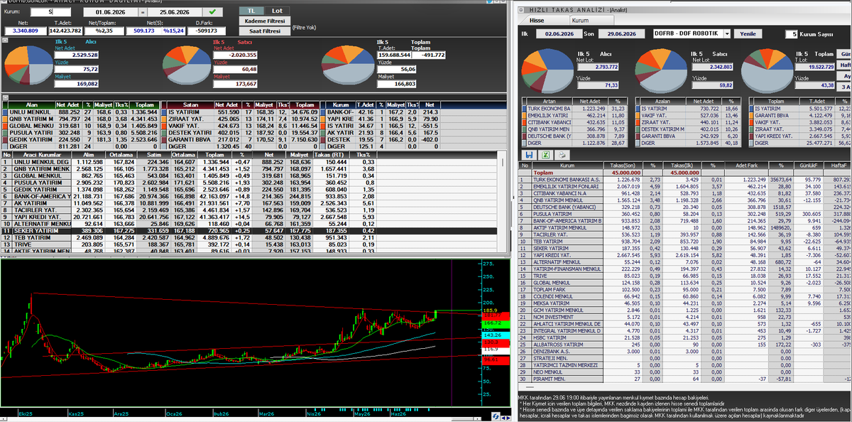Sort by GünlükF column header
Screen dimensions: 852x422
(x=808, y=166)
